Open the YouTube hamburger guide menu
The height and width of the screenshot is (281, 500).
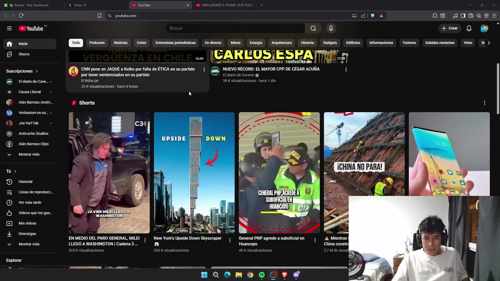point(9,28)
